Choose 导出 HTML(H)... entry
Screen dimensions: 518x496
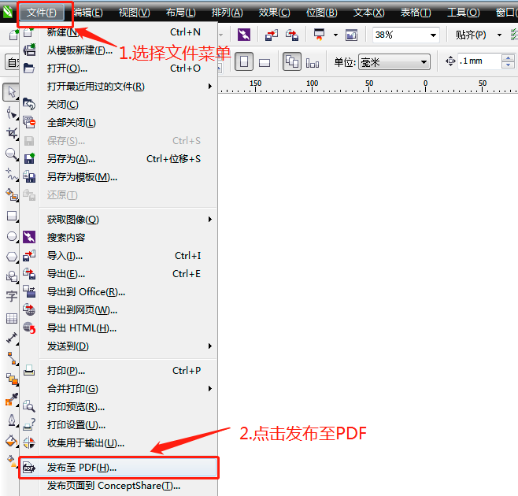pyautogui.click(x=119, y=328)
